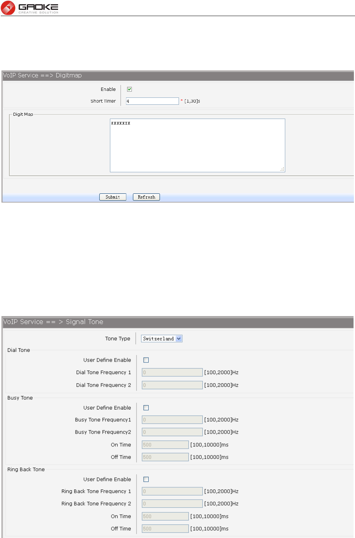Click the Ring Back Tone On Time field
The width and height of the screenshot is (355, 538).
pos(165,516)
